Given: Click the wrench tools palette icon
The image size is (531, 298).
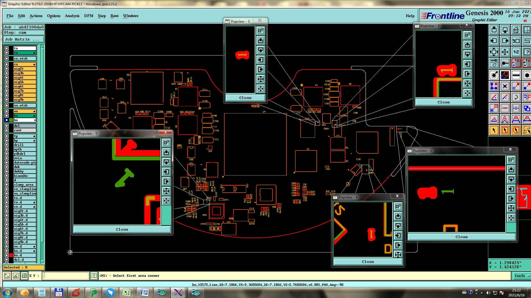Looking at the screenshot, I should [x=494, y=63].
